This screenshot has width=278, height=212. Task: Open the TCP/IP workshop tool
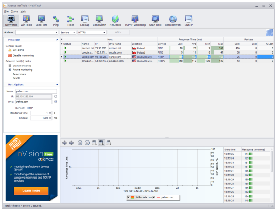click(135, 21)
